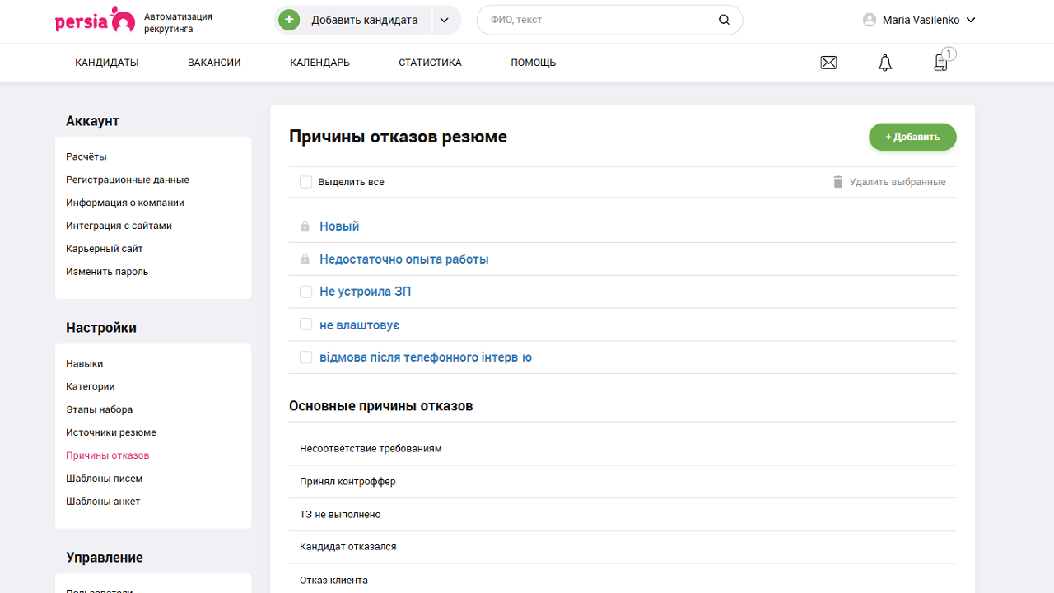The width and height of the screenshot is (1054, 593).
Task: Switch to the ВАКАНСИИ tab
Action: (x=213, y=62)
